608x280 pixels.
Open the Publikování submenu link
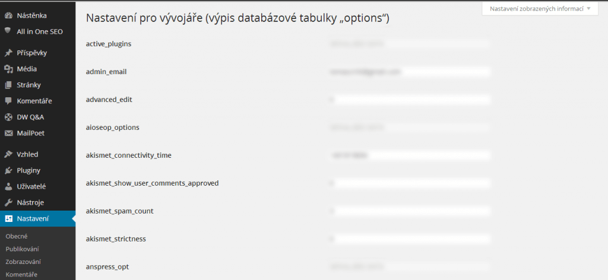click(22, 249)
